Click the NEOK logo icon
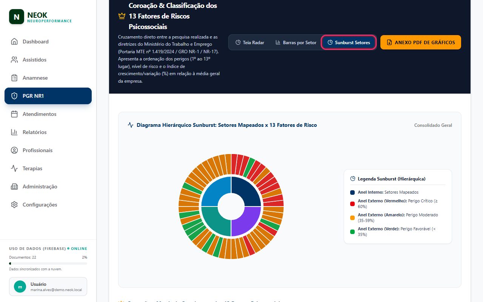 pos(17,17)
